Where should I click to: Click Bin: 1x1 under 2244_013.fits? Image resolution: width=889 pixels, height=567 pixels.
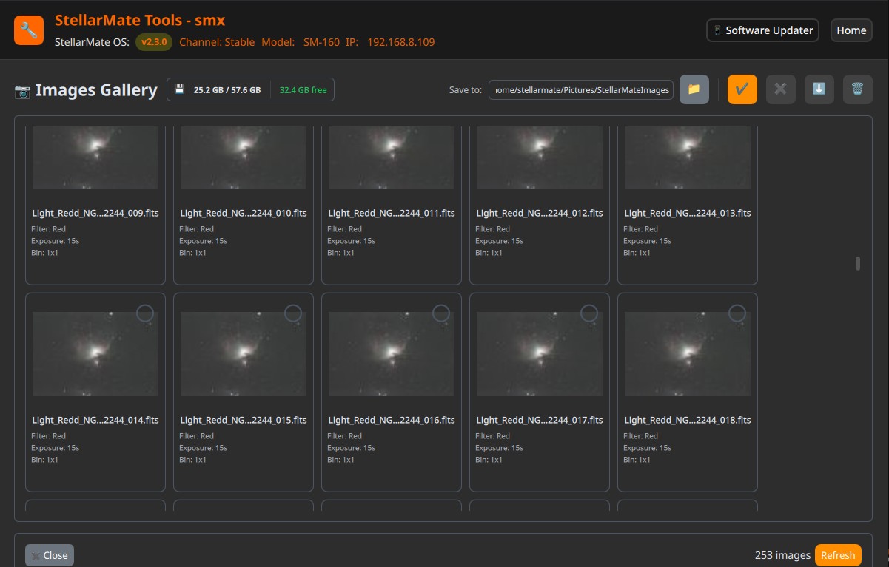coord(637,253)
